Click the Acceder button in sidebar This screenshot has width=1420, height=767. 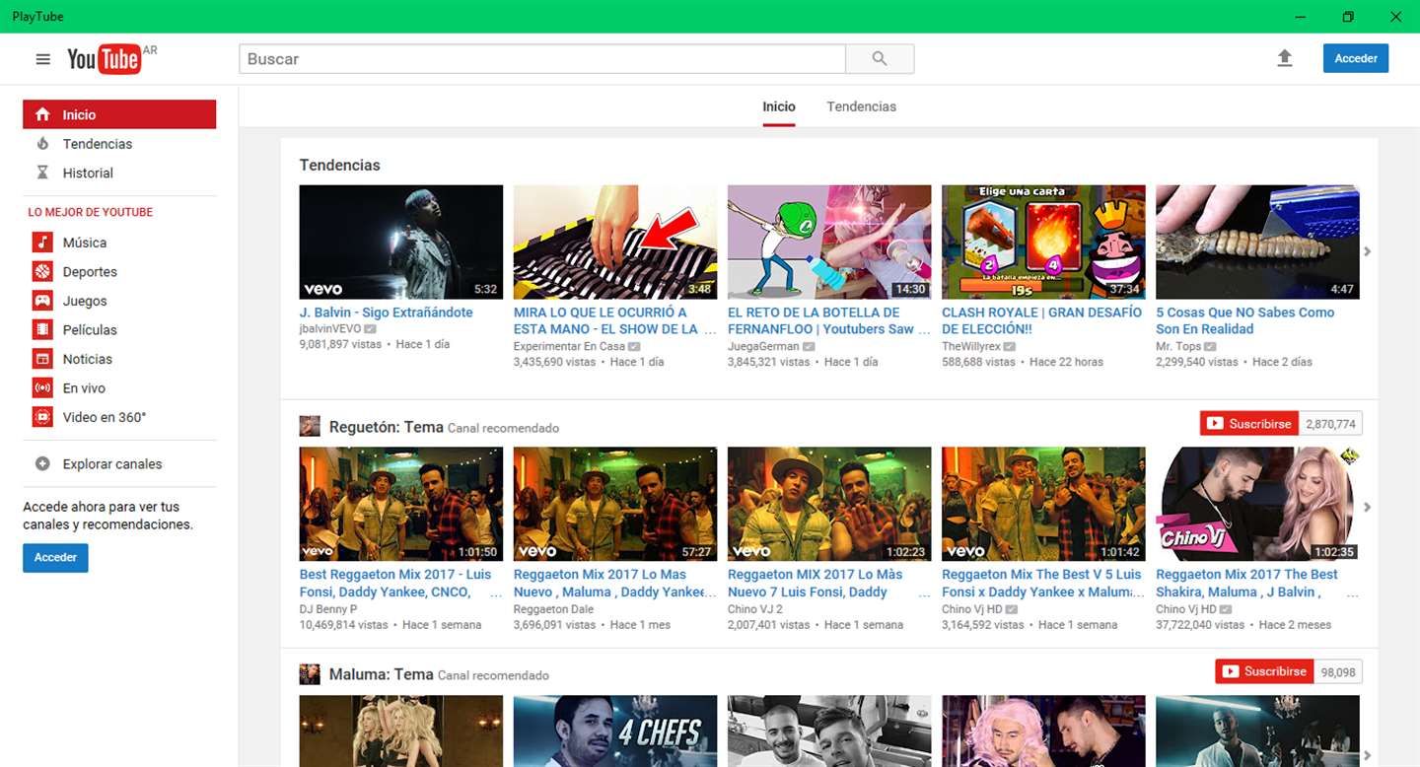tap(56, 558)
